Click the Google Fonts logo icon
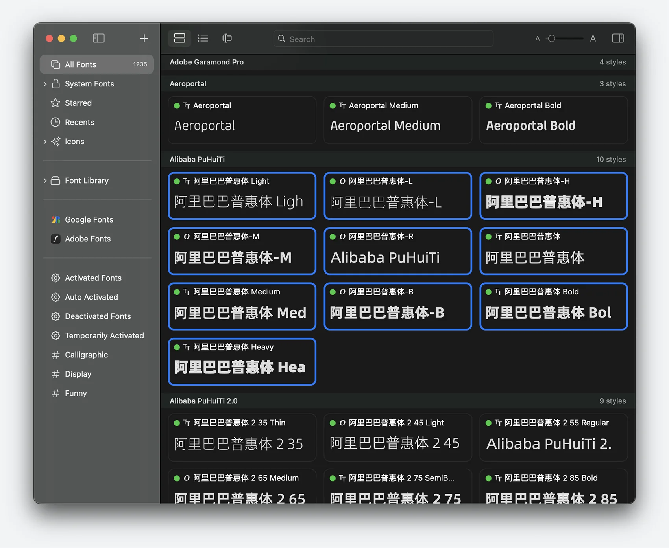The width and height of the screenshot is (669, 548). pyautogui.click(x=55, y=219)
